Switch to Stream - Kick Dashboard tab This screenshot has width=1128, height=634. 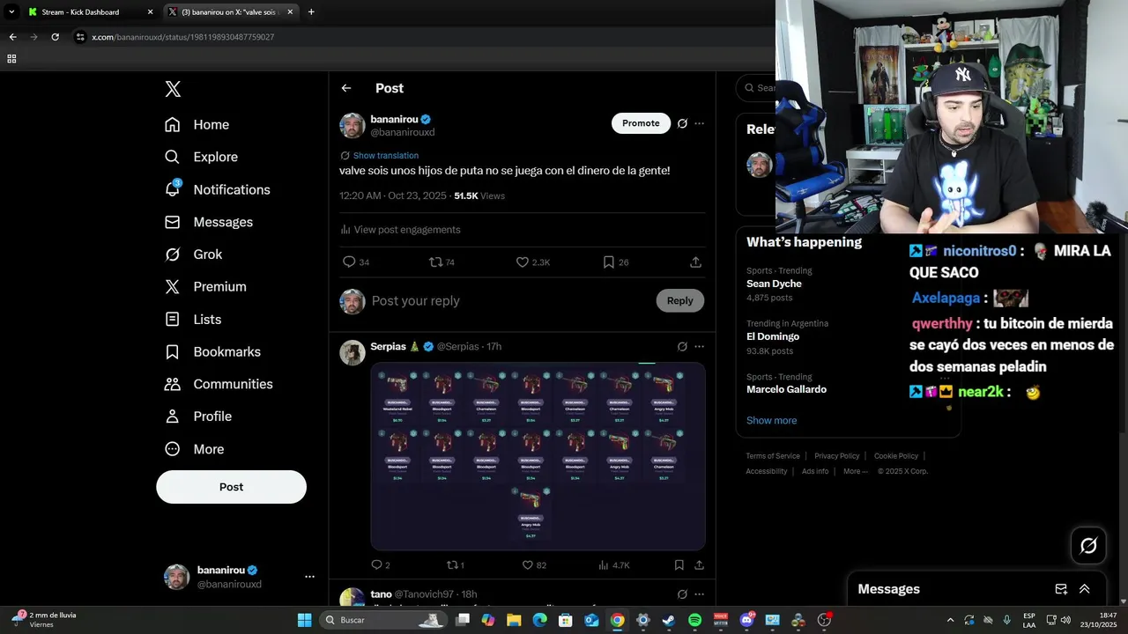90,12
